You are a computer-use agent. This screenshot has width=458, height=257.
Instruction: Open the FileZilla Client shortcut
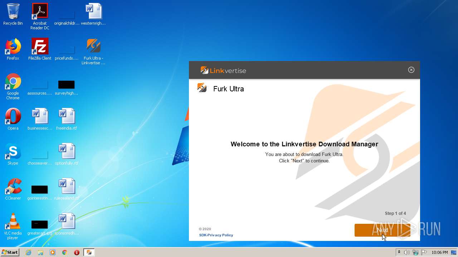click(40, 49)
